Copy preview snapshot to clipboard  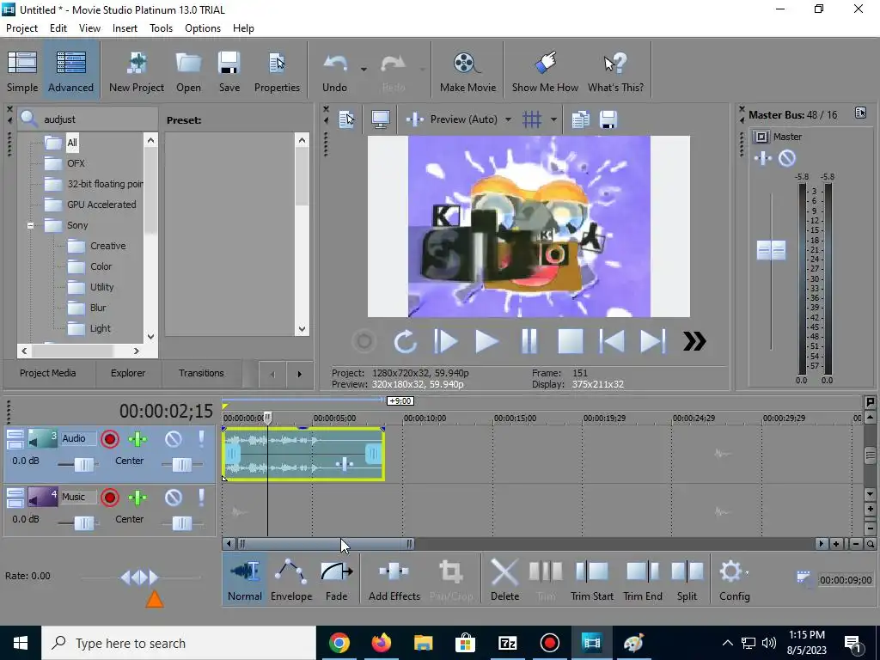point(580,119)
